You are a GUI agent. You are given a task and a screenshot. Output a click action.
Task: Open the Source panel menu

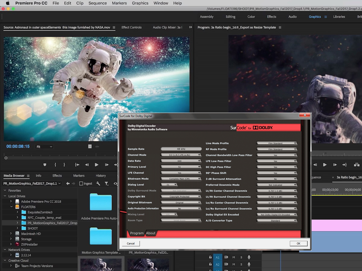click(114, 27)
